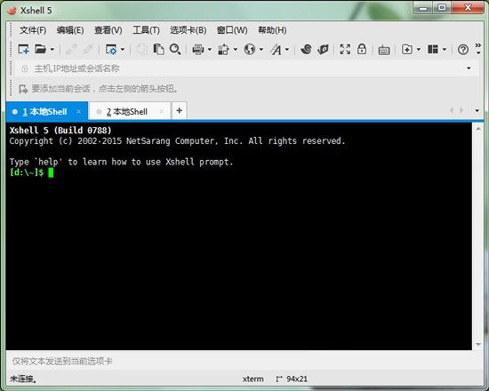Add a new tab with plus button
Image resolution: width=489 pixels, height=391 pixels.
point(180,111)
